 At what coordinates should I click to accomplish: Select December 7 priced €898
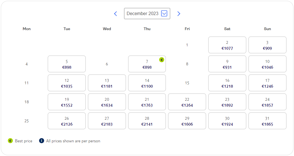(147, 64)
